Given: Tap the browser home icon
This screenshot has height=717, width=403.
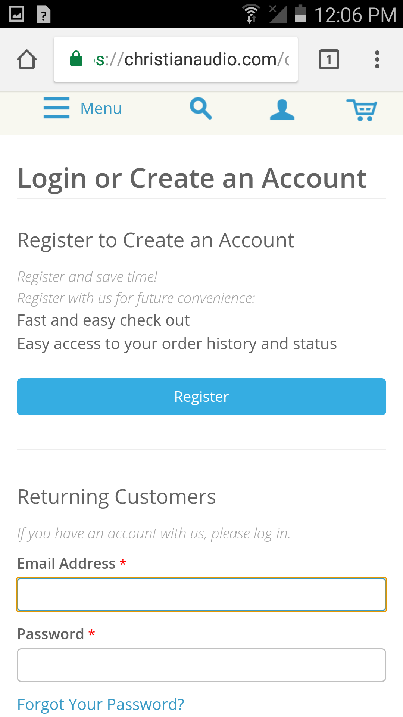Looking at the screenshot, I should (27, 59).
